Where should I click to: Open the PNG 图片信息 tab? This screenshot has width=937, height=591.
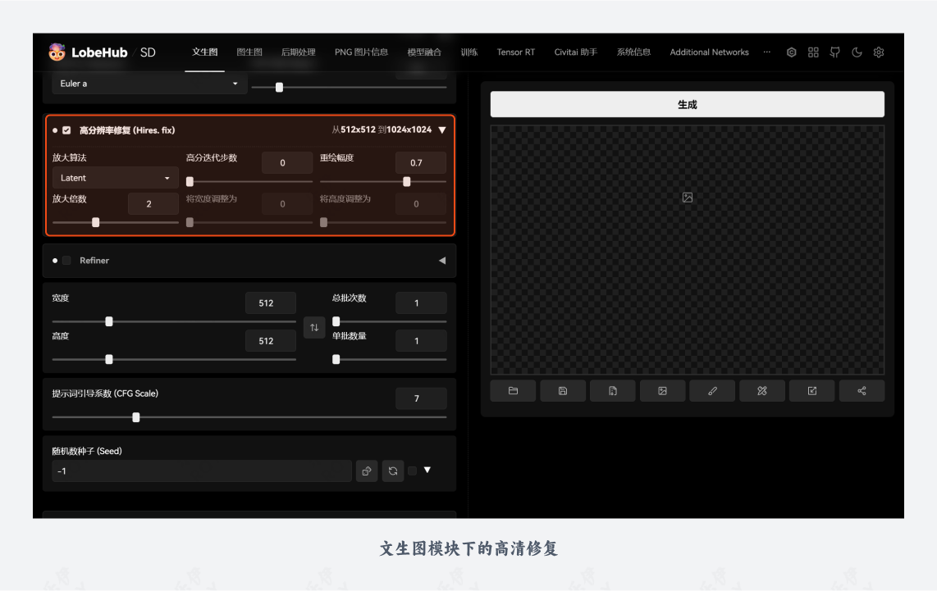[361, 52]
